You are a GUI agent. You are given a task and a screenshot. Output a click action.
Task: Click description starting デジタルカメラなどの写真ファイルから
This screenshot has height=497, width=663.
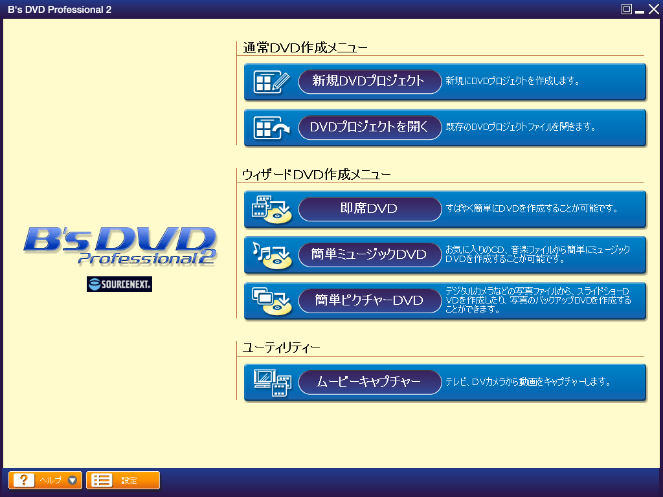coord(538,300)
